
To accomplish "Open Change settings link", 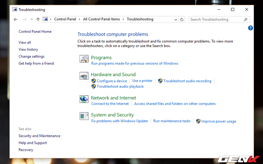I will click(32, 57).
